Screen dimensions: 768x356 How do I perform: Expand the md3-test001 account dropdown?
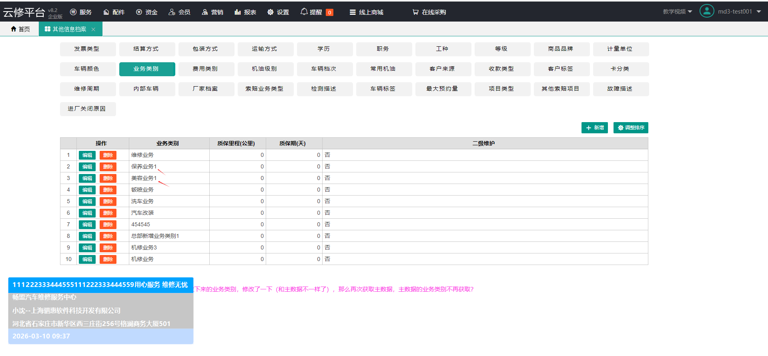(758, 12)
